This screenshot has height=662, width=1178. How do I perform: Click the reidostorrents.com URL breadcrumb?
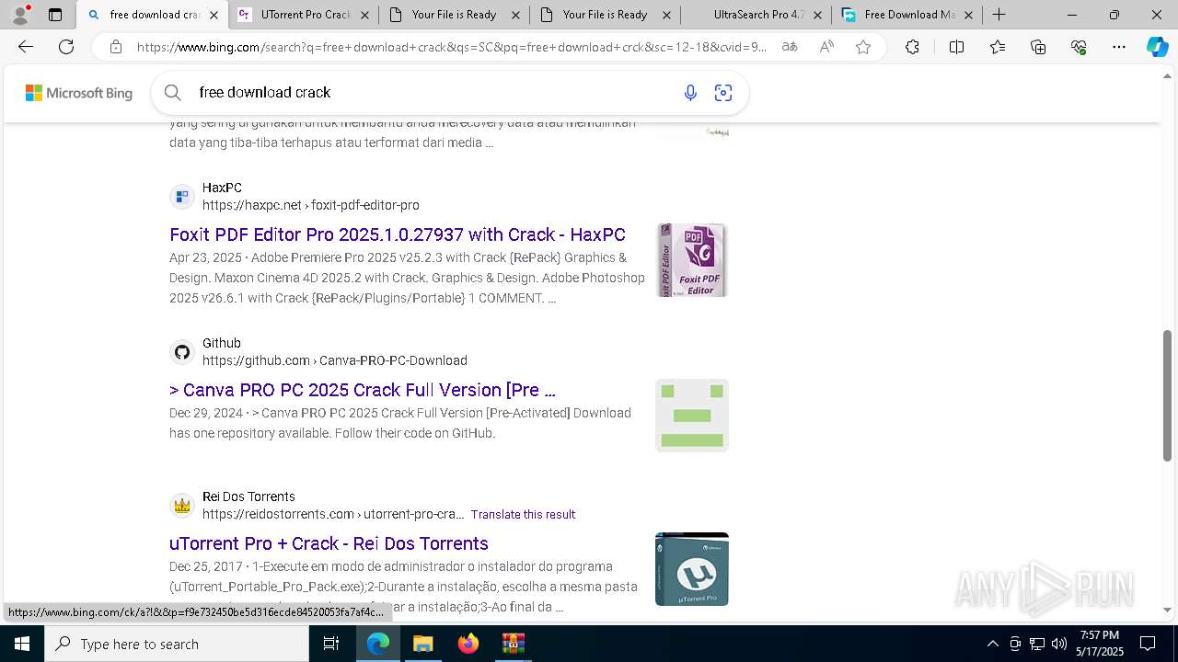coord(333,514)
